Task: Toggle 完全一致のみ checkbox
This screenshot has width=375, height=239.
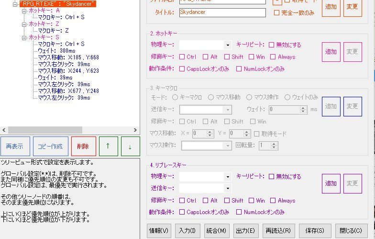Action: pos(276,13)
